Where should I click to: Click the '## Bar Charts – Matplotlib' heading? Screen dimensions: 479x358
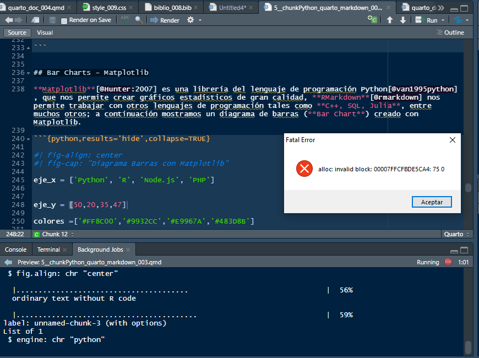(x=91, y=73)
